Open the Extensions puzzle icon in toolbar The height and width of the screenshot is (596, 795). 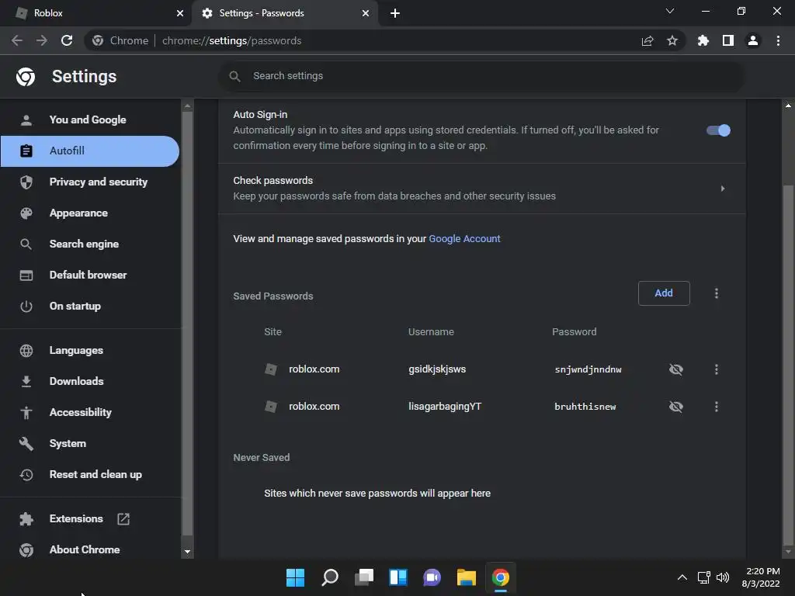point(703,40)
